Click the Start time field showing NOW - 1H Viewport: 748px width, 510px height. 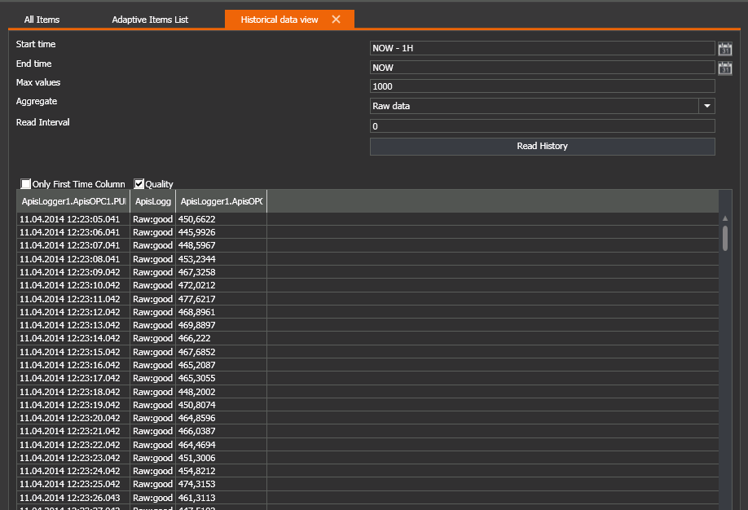point(542,49)
